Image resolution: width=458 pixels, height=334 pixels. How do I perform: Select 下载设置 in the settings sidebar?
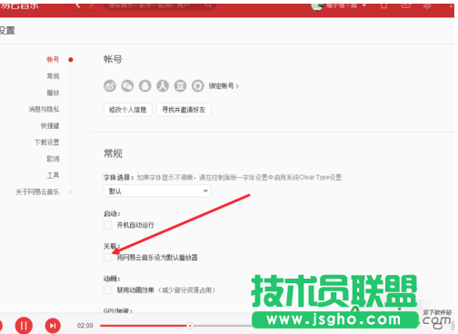tap(47, 142)
